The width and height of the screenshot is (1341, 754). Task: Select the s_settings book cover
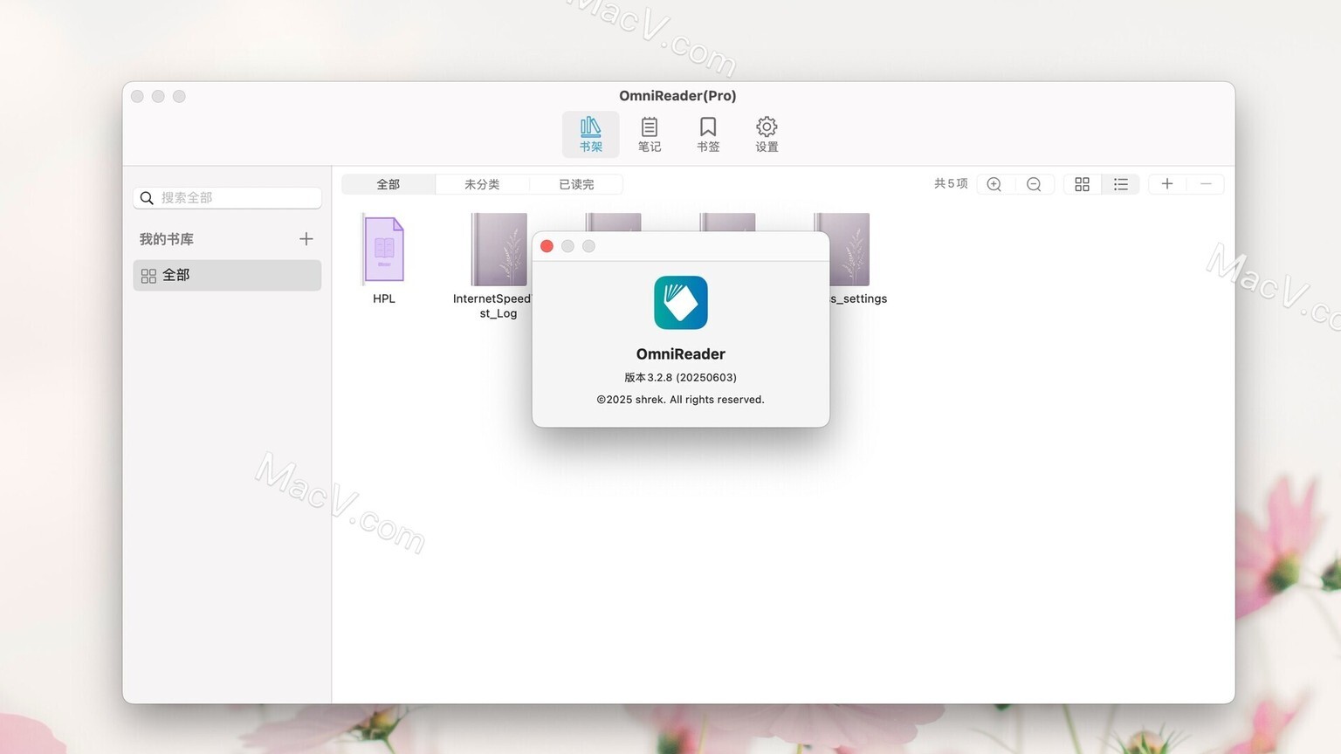[x=849, y=250]
